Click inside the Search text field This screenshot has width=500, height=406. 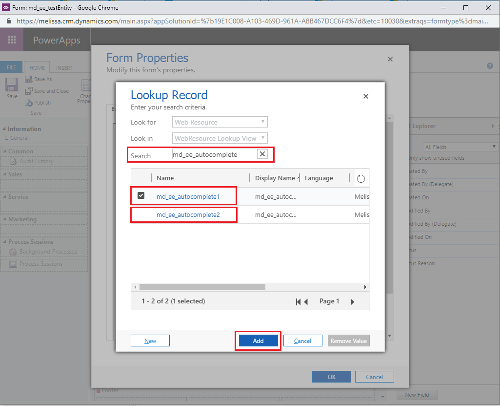click(x=214, y=154)
